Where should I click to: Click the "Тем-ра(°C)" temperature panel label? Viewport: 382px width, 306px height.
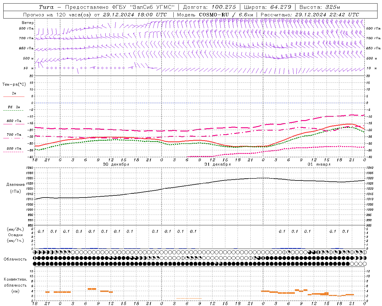tap(14, 85)
